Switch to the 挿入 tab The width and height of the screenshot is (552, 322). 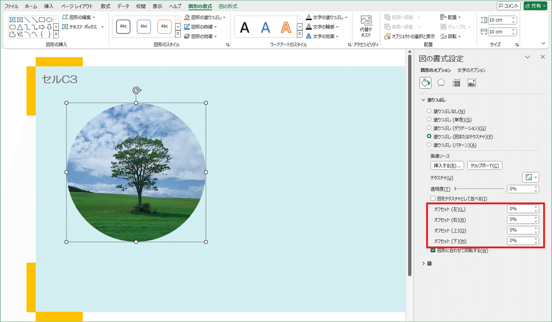pyautogui.click(x=49, y=6)
